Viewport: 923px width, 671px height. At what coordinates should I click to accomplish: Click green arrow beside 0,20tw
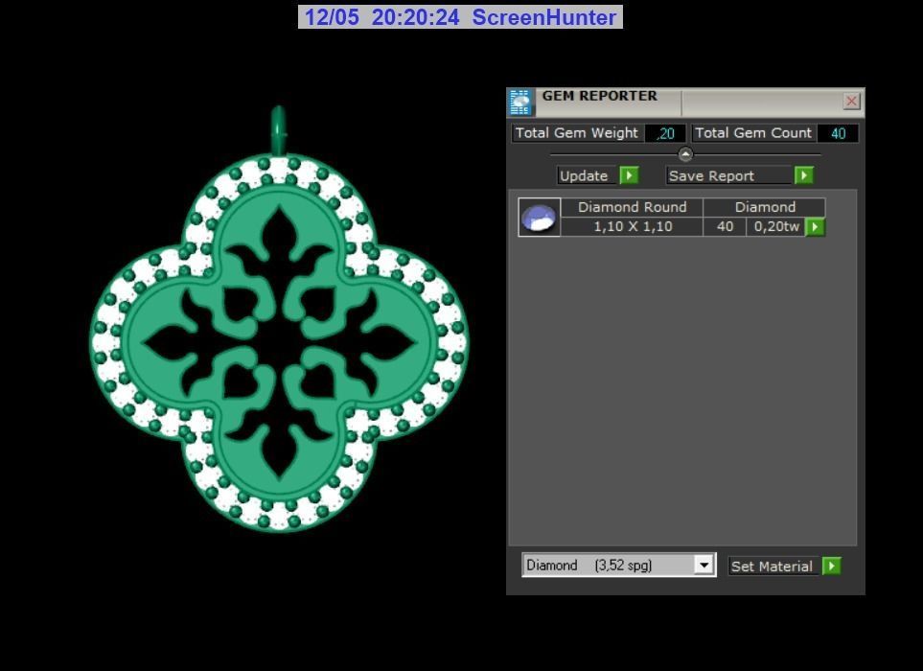(x=816, y=226)
